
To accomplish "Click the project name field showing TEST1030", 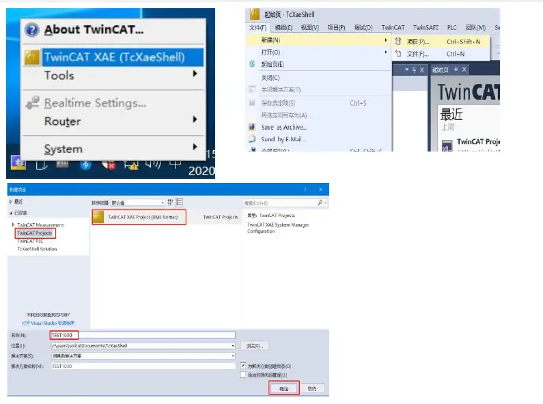I will click(x=143, y=335).
